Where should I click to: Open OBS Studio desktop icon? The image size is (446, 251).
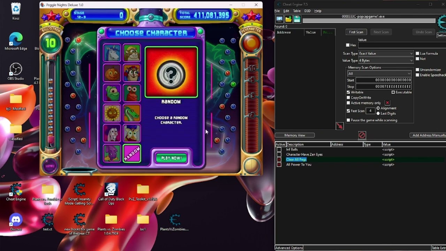point(16,72)
